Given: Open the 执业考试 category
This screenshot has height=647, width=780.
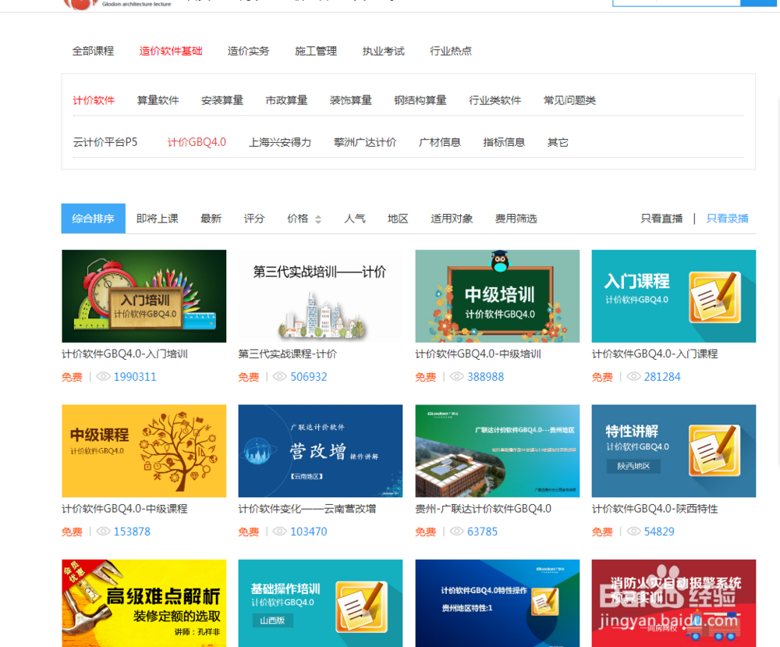Looking at the screenshot, I should 384,51.
